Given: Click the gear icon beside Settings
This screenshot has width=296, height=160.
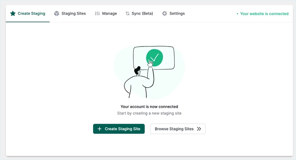Looking at the screenshot, I should [165, 14].
